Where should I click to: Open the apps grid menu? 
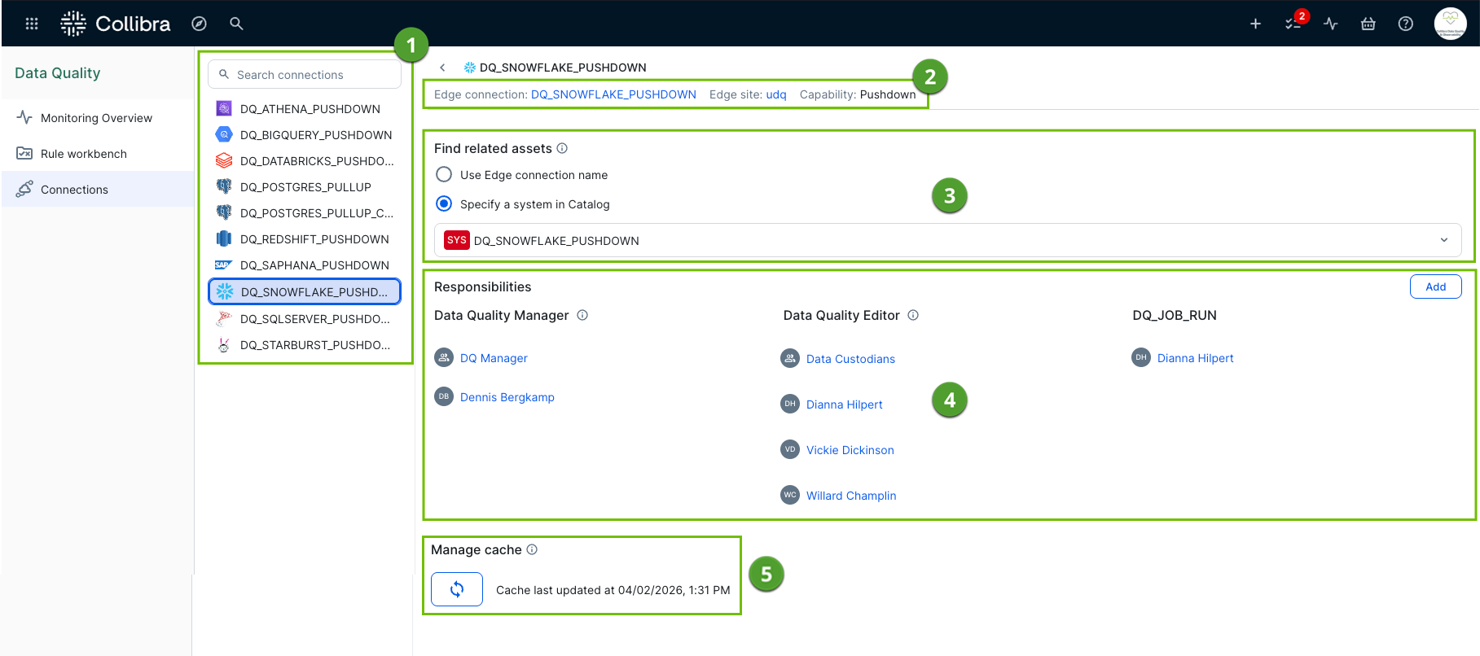click(32, 24)
